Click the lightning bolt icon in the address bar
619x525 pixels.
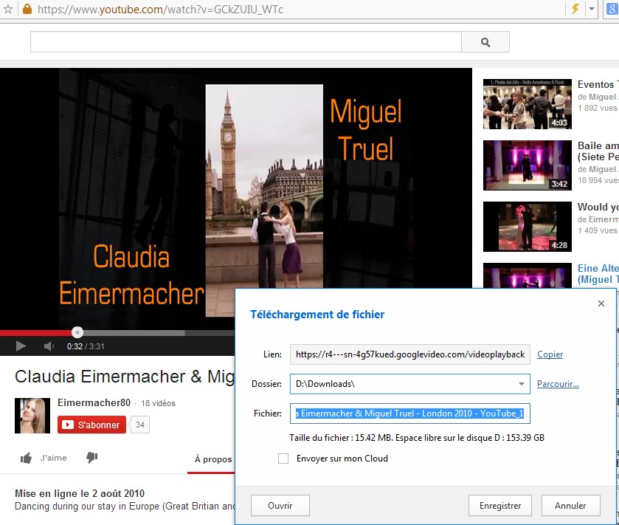(x=575, y=9)
